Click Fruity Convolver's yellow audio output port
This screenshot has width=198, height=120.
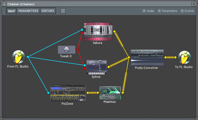tap(166, 57)
